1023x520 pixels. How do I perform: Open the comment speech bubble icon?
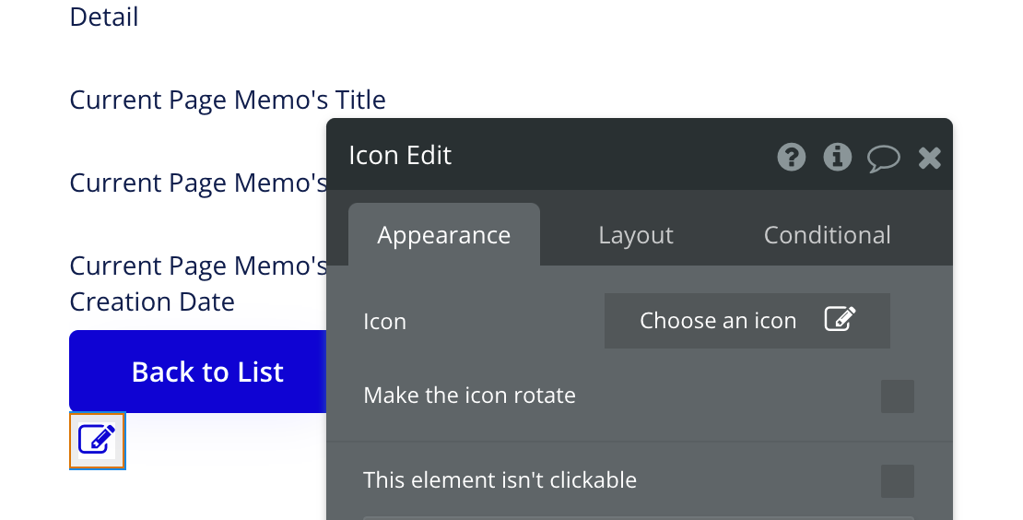click(x=883, y=158)
